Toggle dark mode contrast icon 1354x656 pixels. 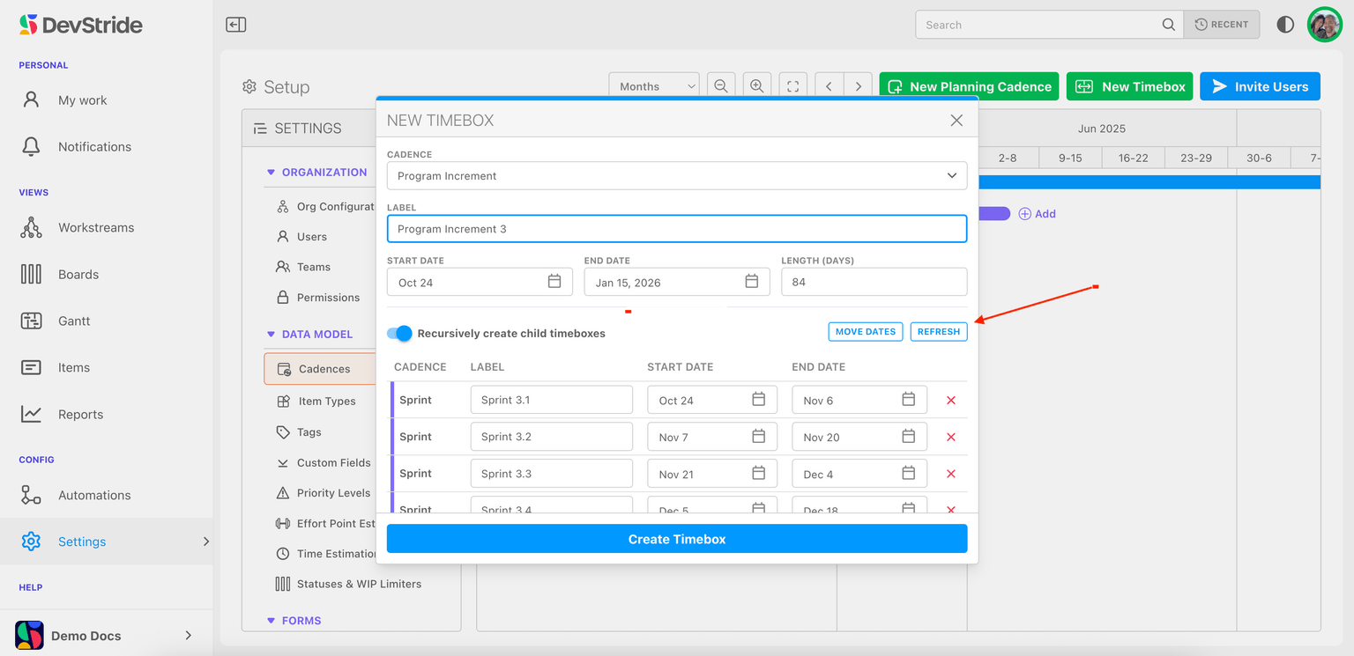click(x=1285, y=25)
